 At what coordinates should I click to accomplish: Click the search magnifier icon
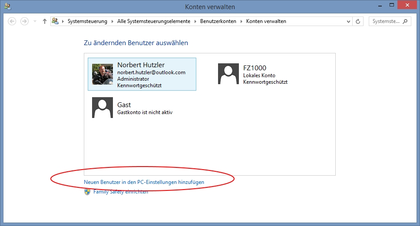coord(405,21)
